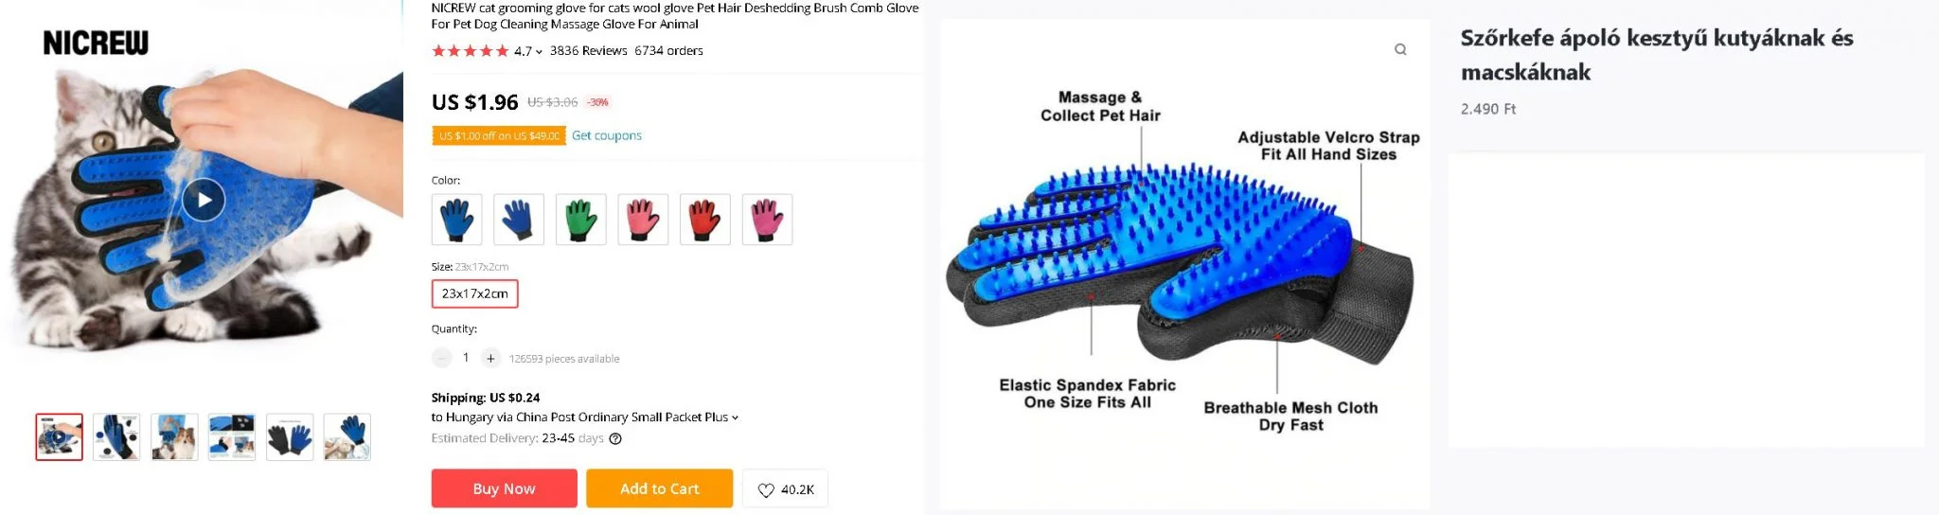
Task: Increase quantity with the plus button
Action: click(490, 358)
